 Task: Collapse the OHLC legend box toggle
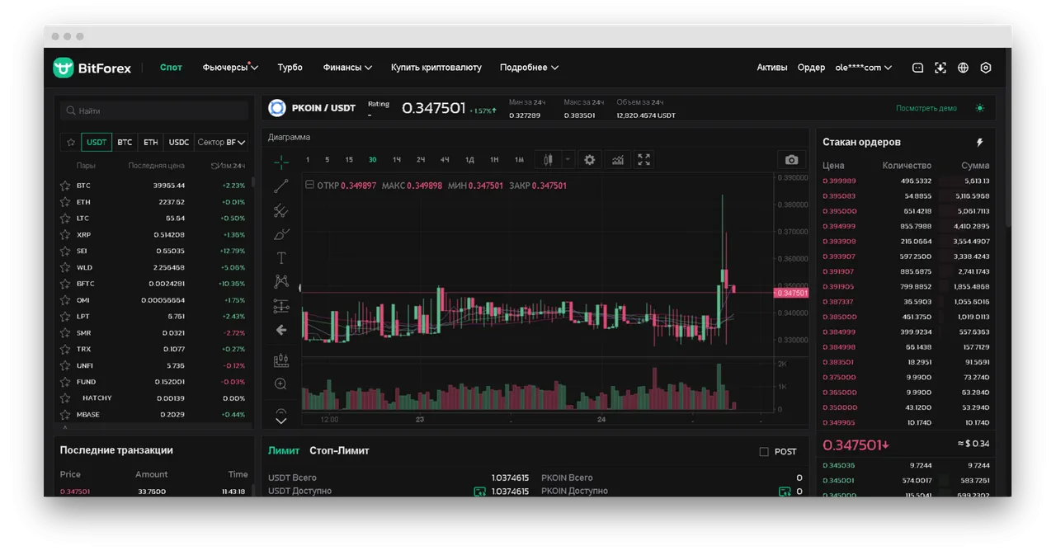[309, 186]
